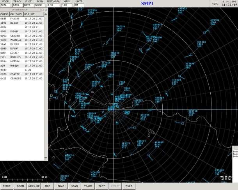Select list row with callsign FHA165
The image size is (238, 190).
22,18
